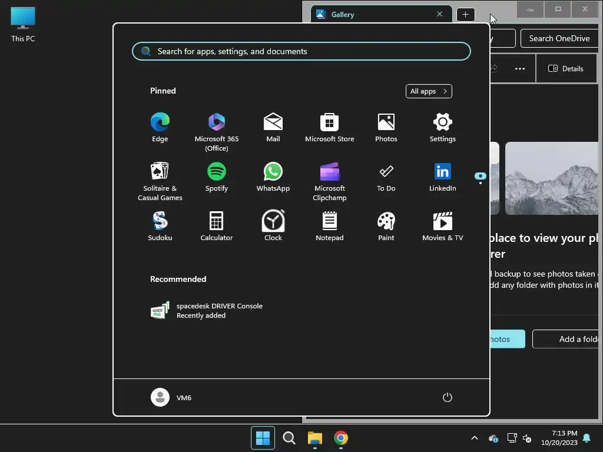Launch Calculator
The image size is (603, 452).
coord(217,227)
